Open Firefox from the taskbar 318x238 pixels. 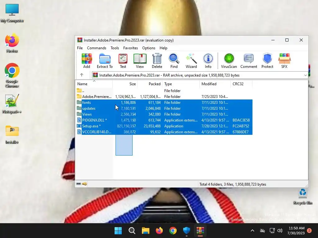click(x=159, y=231)
